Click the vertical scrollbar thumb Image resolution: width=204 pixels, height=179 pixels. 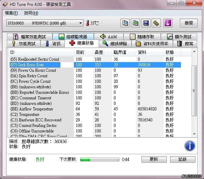(194, 91)
